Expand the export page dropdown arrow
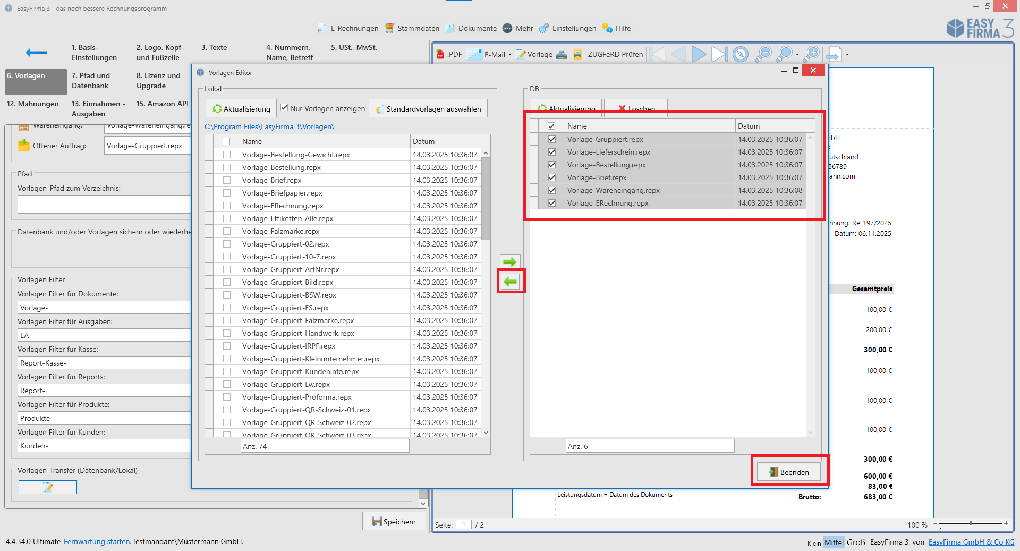The image size is (1020, 551). pyautogui.click(x=847, y=54)
